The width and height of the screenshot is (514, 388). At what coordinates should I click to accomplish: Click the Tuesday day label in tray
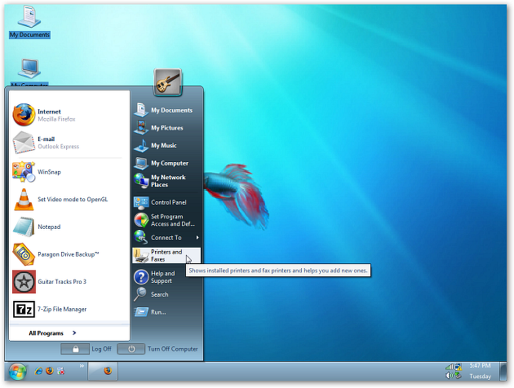[x=480, y=377]
